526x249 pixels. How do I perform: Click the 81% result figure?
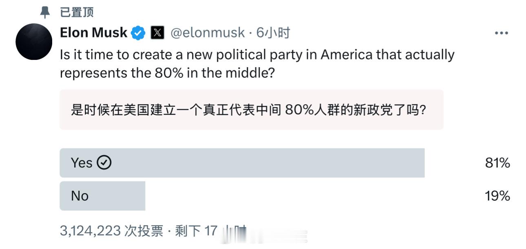(497, 163)
